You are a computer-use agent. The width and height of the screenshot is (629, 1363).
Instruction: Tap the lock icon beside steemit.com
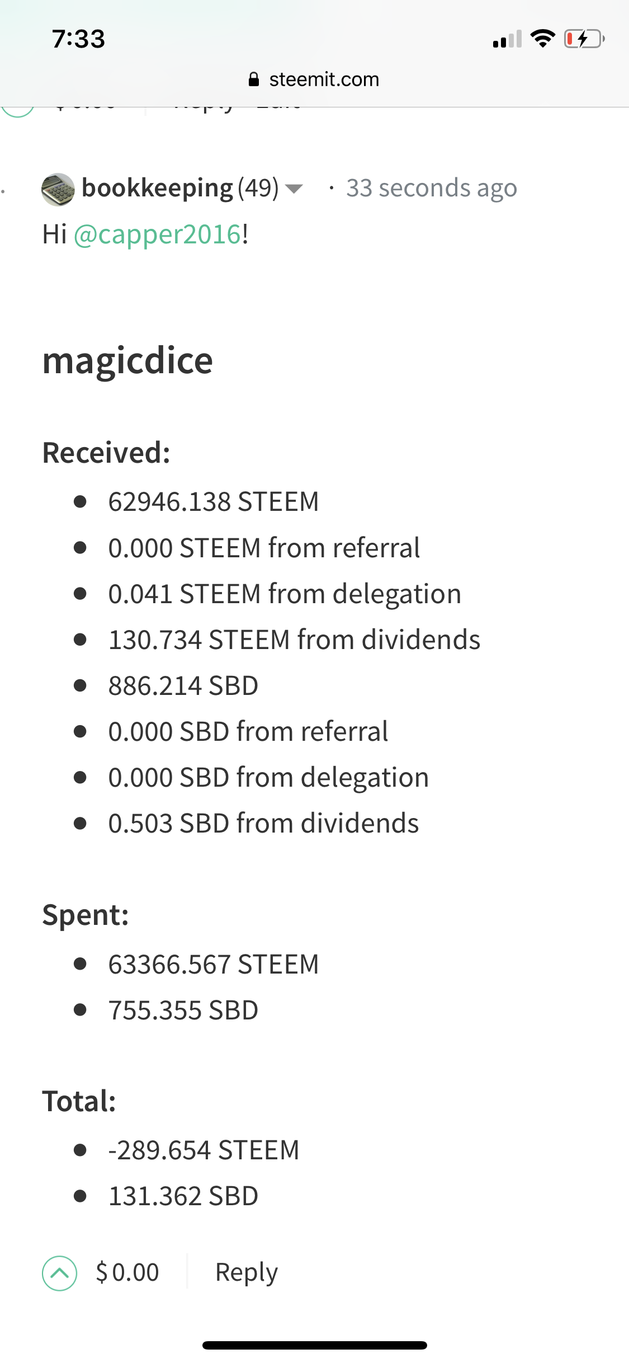pyautogui.click(x=254, y=79)
